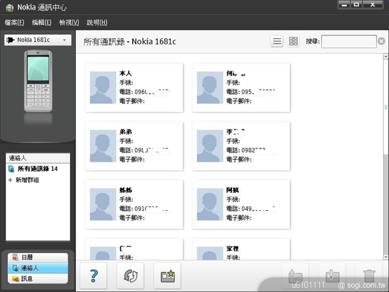Image resolution: width=389 pixels, height=292 pixels.
Task: Click the heading 所有通訊錄 - Nokia 1681c
Action: click(x=129, y=42)
